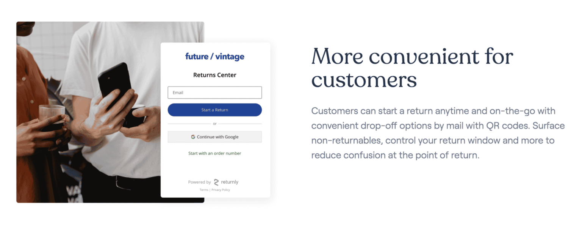Click the returnly wordmark text
This screenshot has width=582, height=235.
coord(230,182)
